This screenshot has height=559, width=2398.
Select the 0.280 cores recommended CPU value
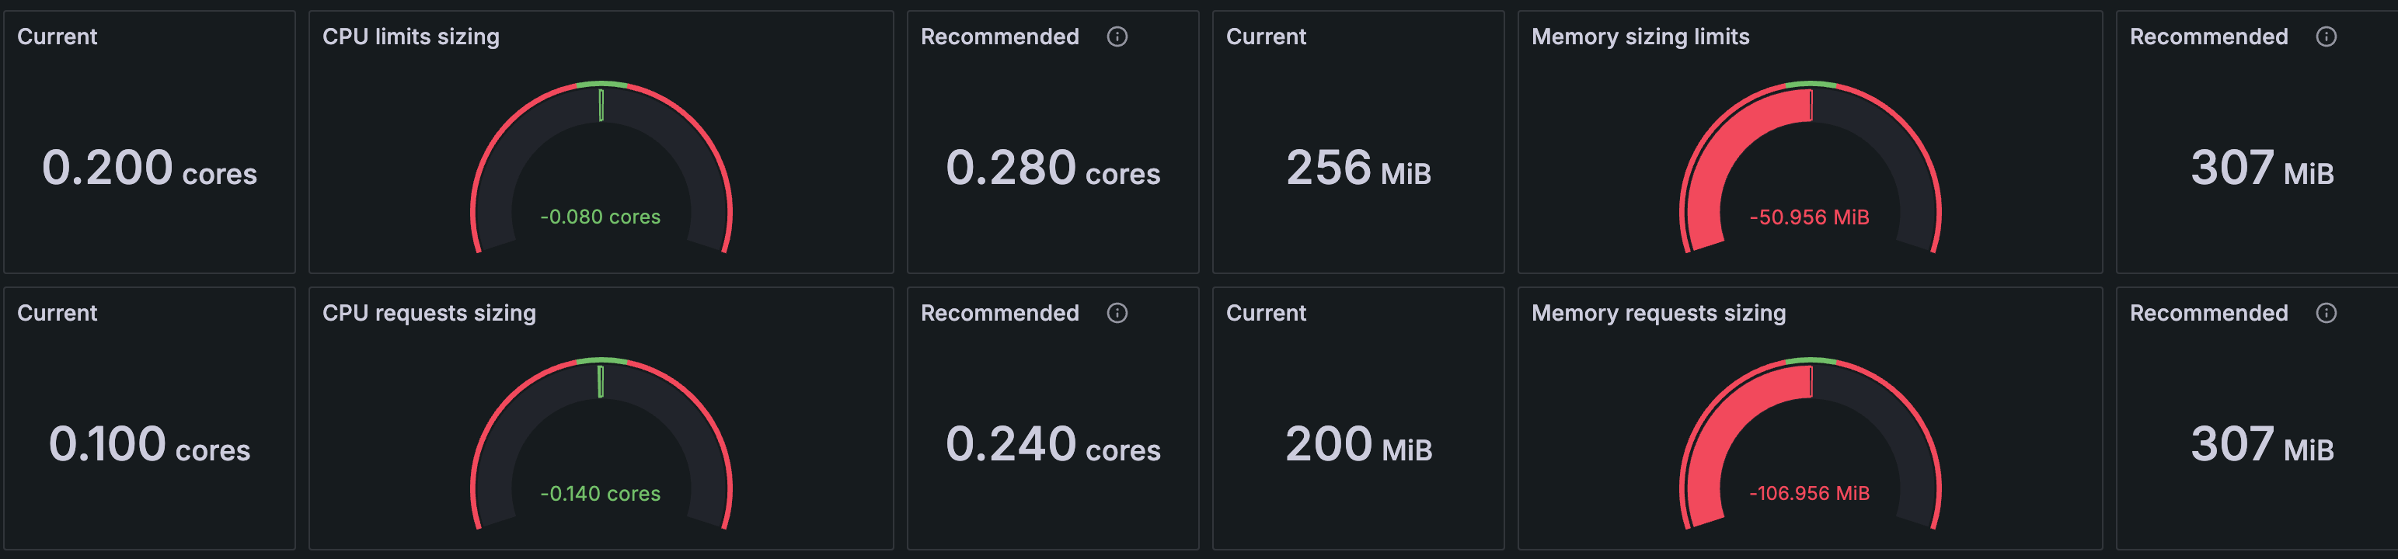[1052, 170]
